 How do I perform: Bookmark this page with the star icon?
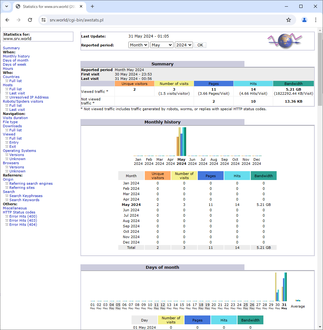click(x=288, y=20)
